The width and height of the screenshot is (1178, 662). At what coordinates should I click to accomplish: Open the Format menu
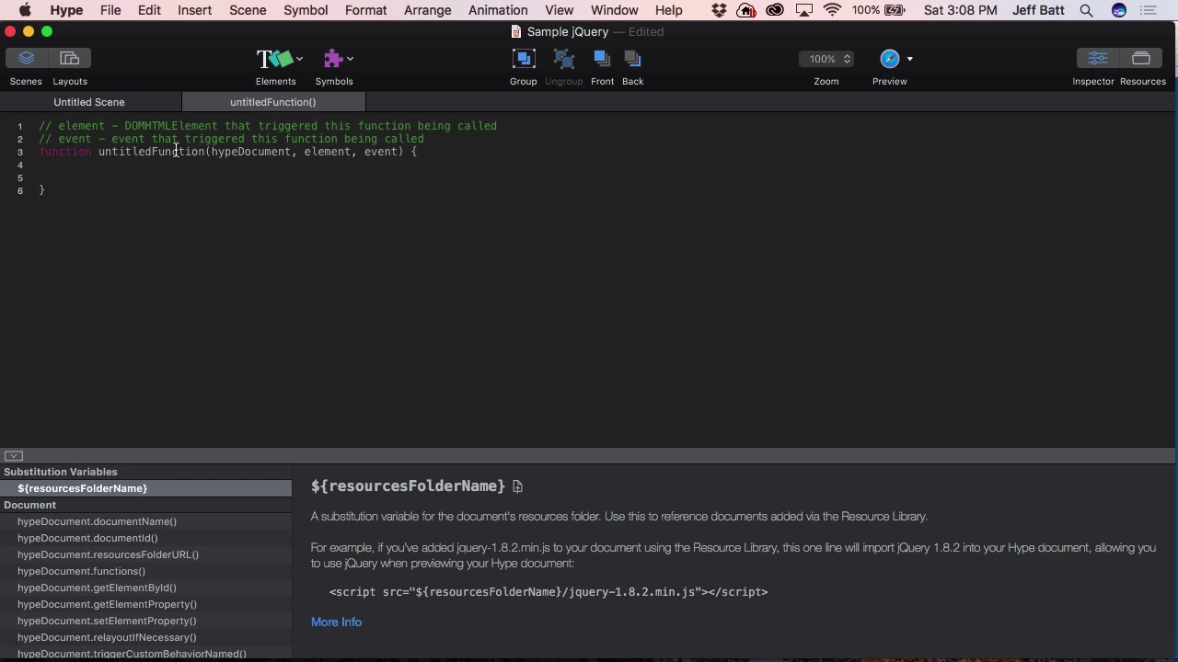tap(365, 10)
